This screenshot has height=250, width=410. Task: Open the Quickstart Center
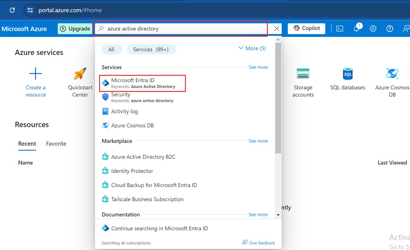pyautogui.click(x=79, y=82)
